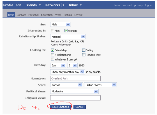This screenshot has width=157, height=115.
Task: Expand the Political Views dropdown
Action: (74, 91)
